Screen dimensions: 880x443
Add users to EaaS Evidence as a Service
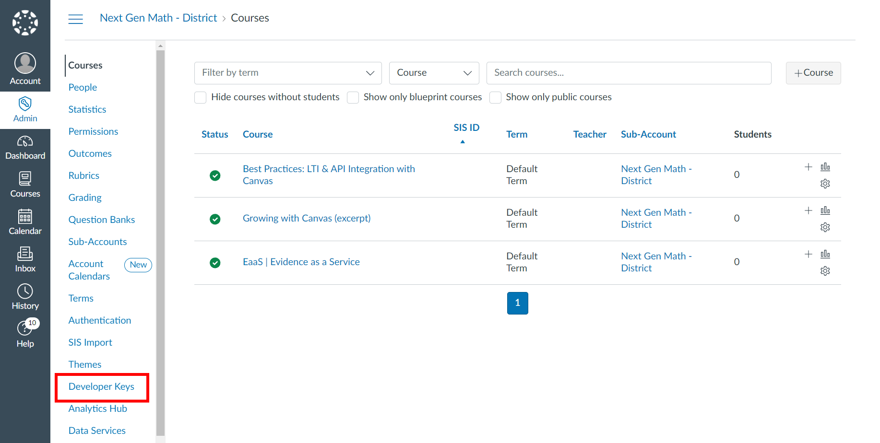(x=809, y=254)
